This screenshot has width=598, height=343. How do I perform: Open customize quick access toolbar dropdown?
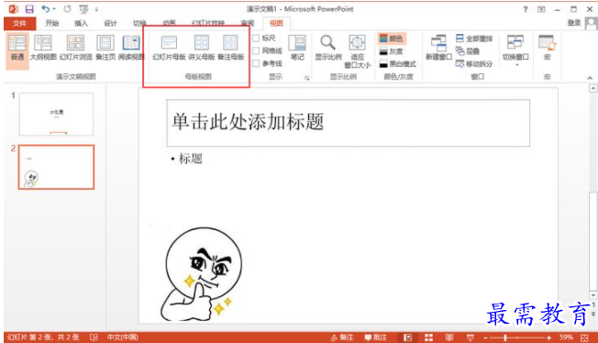96,9
